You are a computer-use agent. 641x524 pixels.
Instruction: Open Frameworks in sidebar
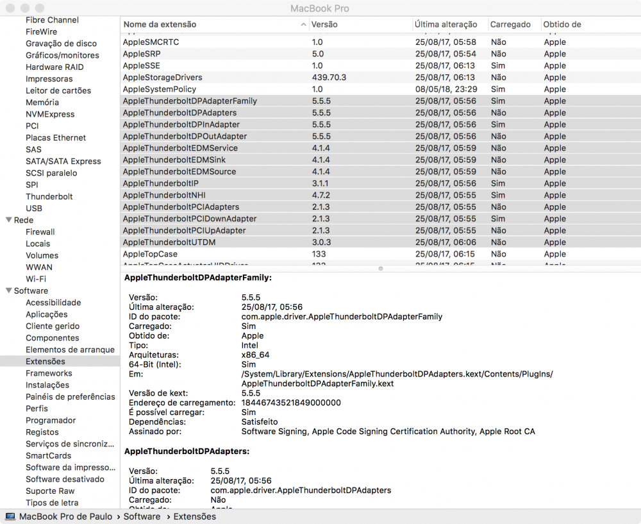(49, 373)
